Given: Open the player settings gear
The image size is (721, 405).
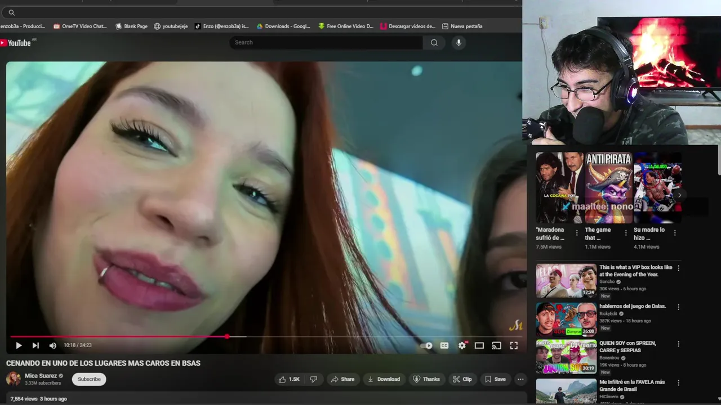Looking at the screenshot, I should click(x=462, y=345).
